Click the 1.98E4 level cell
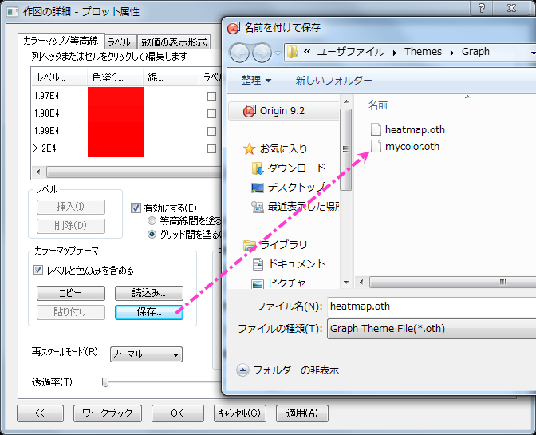Viewport: 536px width, 435px height. 46,113
